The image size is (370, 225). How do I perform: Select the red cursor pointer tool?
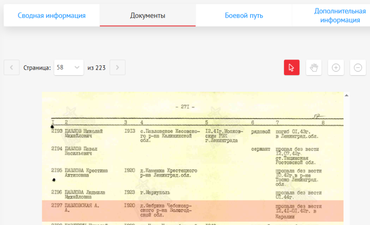pos(291,67)
